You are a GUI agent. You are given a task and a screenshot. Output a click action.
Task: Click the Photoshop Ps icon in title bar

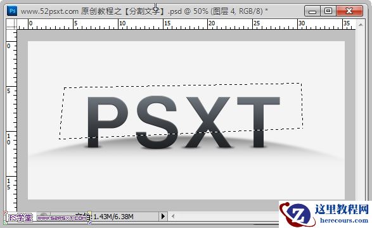coord(12,11)
